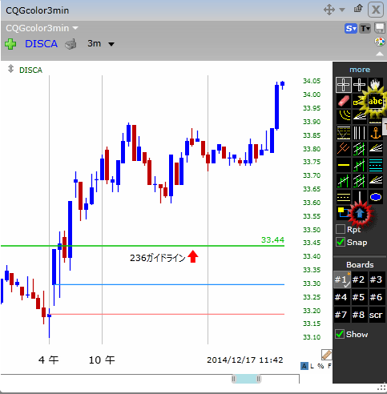Click the floppy disk save icon
Screen dimensions: 387x394
(x=380, y=28)
